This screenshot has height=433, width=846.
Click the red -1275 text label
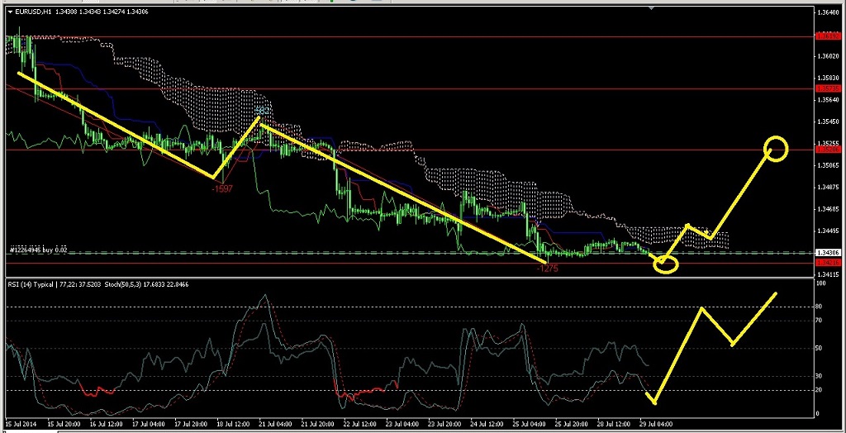547,269
